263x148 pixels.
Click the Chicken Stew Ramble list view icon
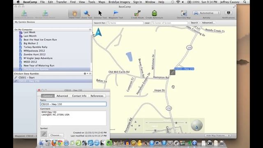pyautogui.click(x=90, y=74)
